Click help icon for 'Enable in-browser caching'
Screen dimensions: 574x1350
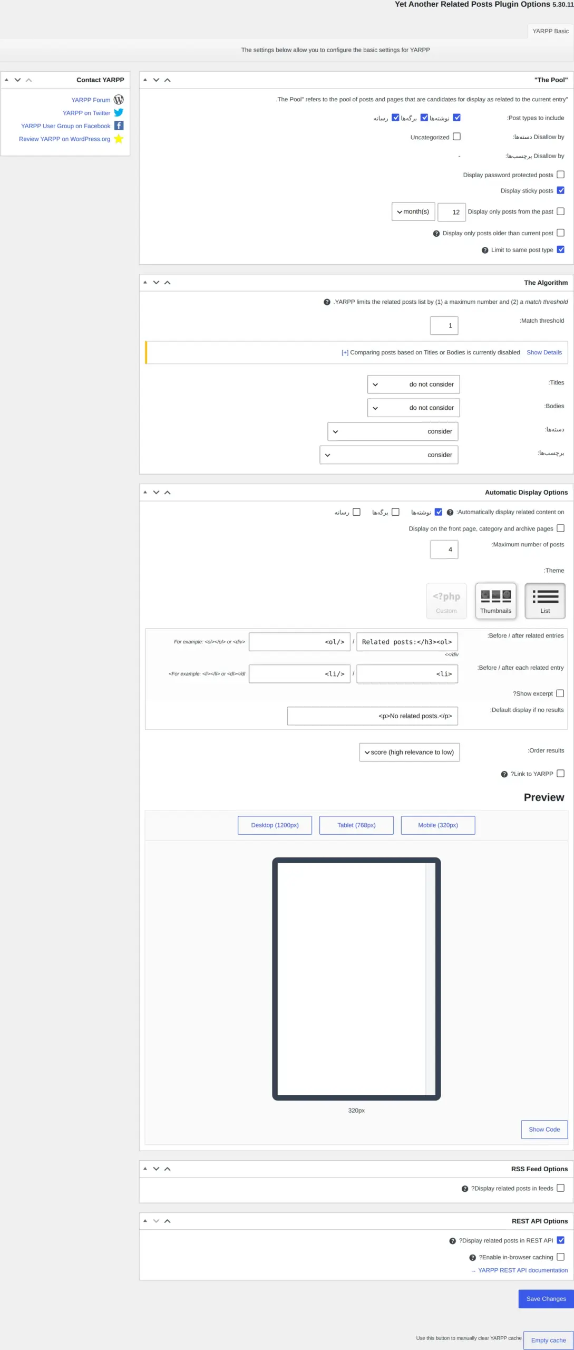pos(473,1258)
